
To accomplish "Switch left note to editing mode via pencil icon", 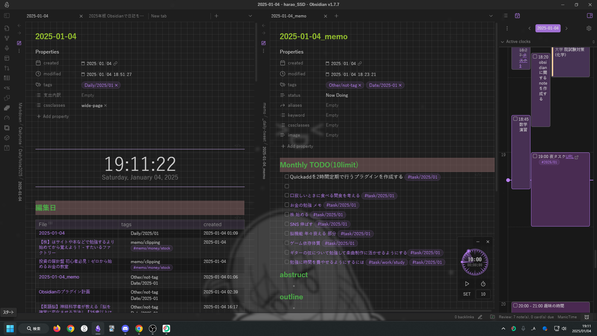I will point(19,43).
